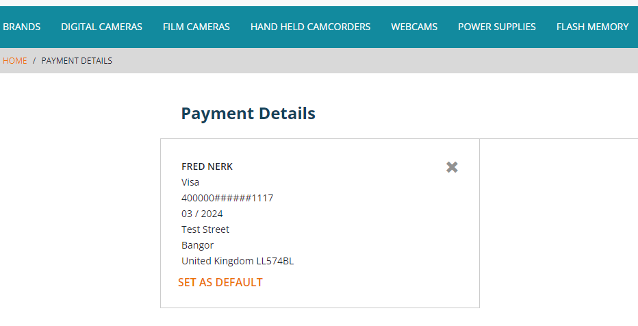Click the Bangor city line
Image resolution: width=638 pixels, height=326 pixels.
[x=198, y=245]
